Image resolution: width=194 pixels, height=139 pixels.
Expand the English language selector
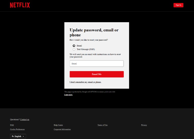click(18, 136)
